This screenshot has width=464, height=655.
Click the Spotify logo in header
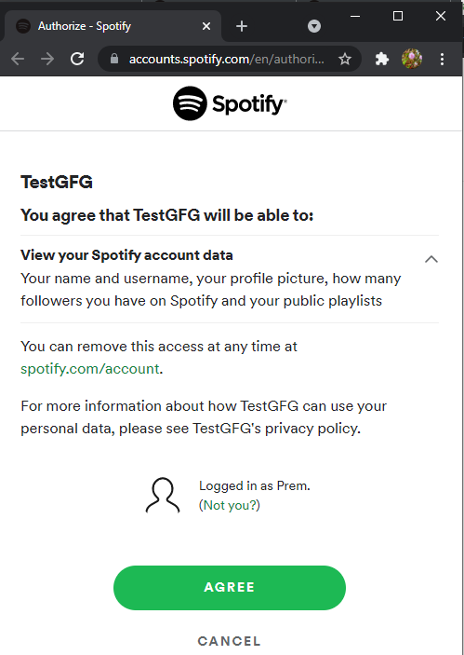point(230,103)
